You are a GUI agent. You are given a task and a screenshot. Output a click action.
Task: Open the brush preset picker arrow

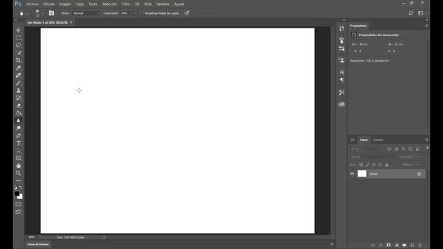tap(43, 13)
